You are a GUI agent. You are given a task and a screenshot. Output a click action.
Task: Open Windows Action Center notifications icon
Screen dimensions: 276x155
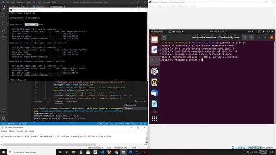pos(271,152)
